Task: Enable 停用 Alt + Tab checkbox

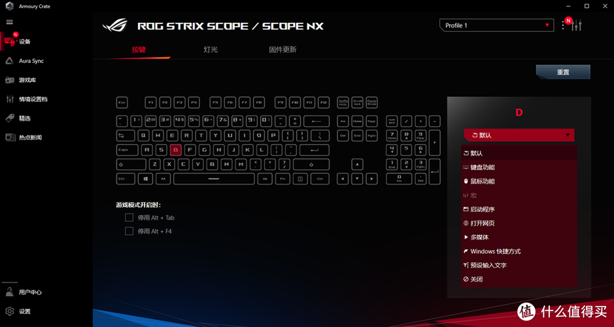Action: click(129, 217)
